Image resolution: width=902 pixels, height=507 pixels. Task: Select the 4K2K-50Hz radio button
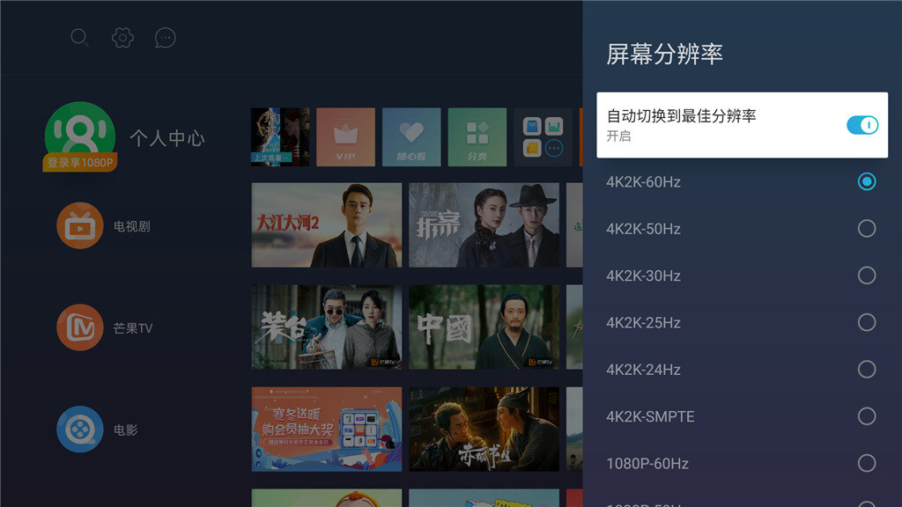click(x=867, y=228)
